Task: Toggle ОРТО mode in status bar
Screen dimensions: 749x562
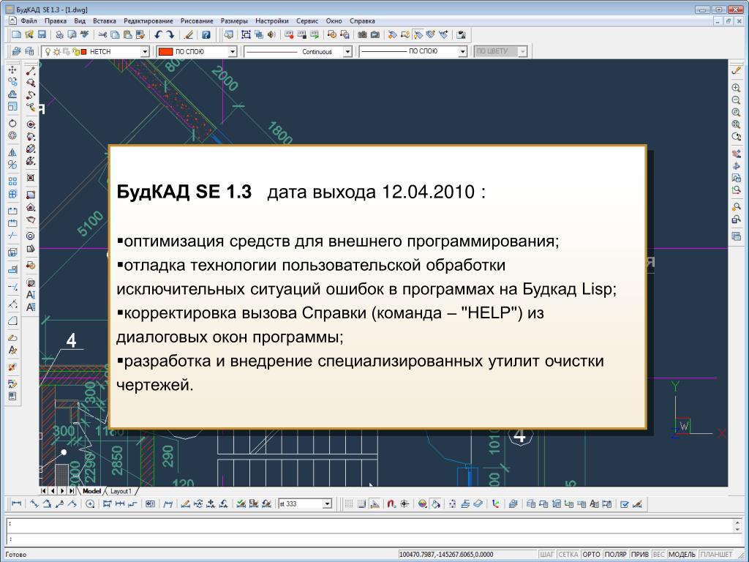Action: tap(591, 555)
